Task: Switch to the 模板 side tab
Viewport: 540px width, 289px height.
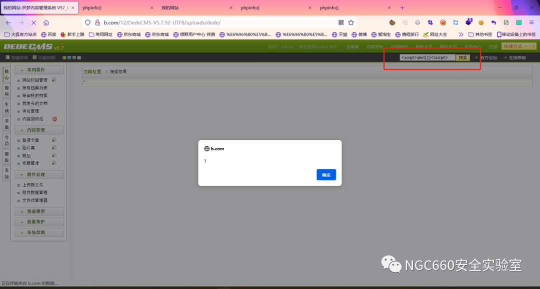Action: point(6,157)
